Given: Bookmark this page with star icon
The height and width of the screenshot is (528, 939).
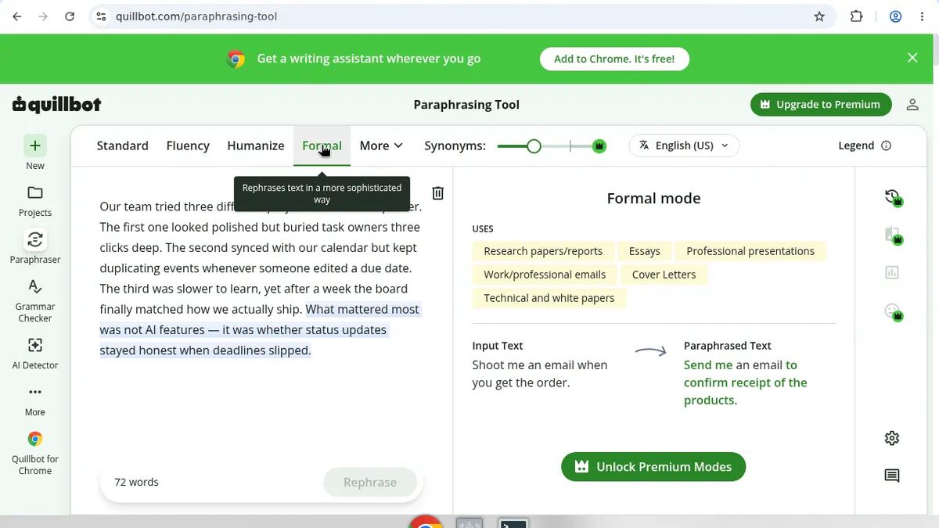Looking at the screenshot, I should 819,16.
